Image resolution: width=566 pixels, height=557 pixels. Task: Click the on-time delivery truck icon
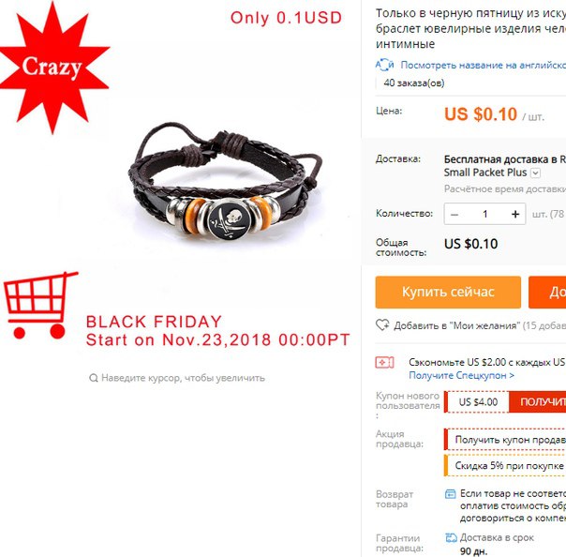451,538
